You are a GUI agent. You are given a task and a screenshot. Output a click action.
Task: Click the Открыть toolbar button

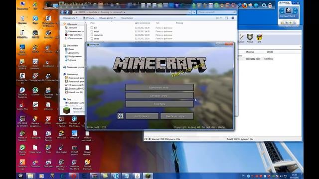(x=89, y=18)
